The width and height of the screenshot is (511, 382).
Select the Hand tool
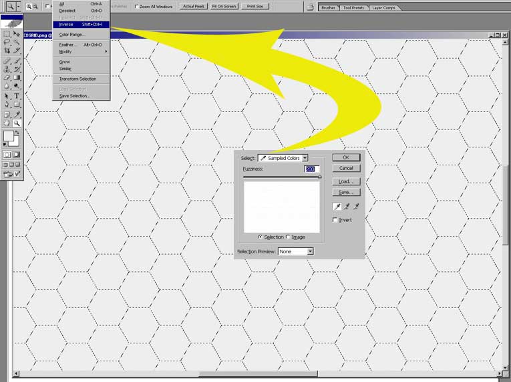[x=7, y=123]
